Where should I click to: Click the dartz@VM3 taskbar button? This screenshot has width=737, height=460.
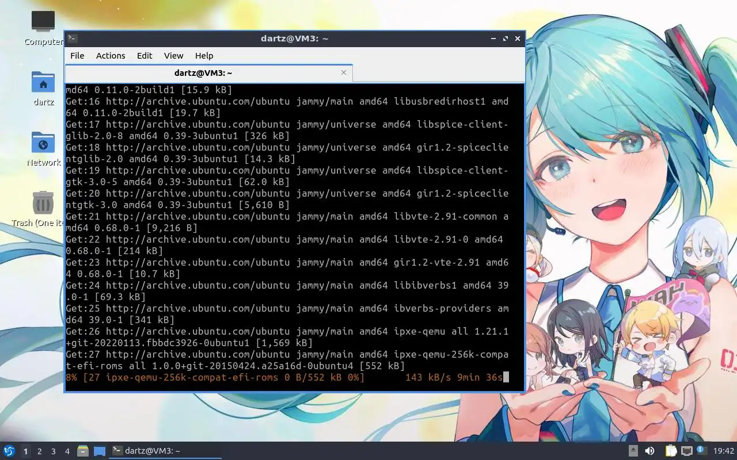[166, 451]
